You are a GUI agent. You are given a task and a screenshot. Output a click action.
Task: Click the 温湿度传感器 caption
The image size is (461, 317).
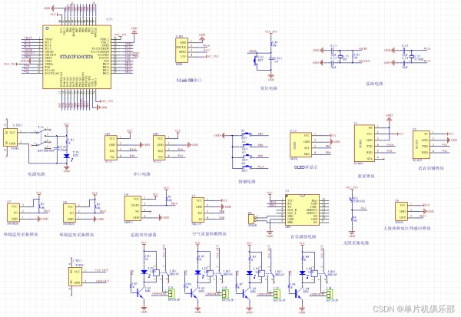pos(144,235)
